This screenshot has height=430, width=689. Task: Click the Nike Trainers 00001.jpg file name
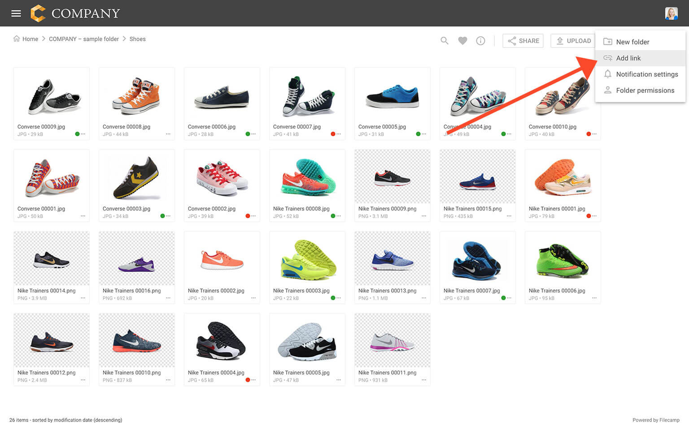click(x=557, y=209)
